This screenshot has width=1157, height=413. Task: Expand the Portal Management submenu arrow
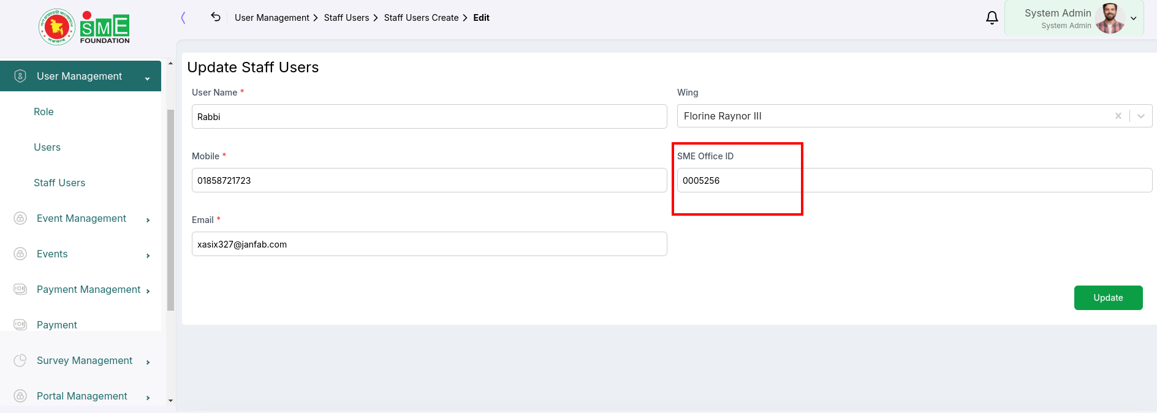click(x=148, y=398)
